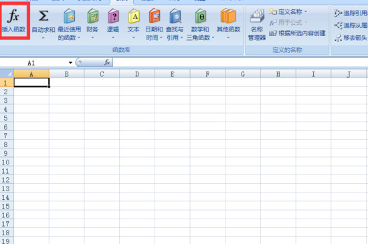Screen dimensions: 368x244
Task: Open Recently Used functions (最近使用的函数) book icon
Action: [x=70, y=16]
